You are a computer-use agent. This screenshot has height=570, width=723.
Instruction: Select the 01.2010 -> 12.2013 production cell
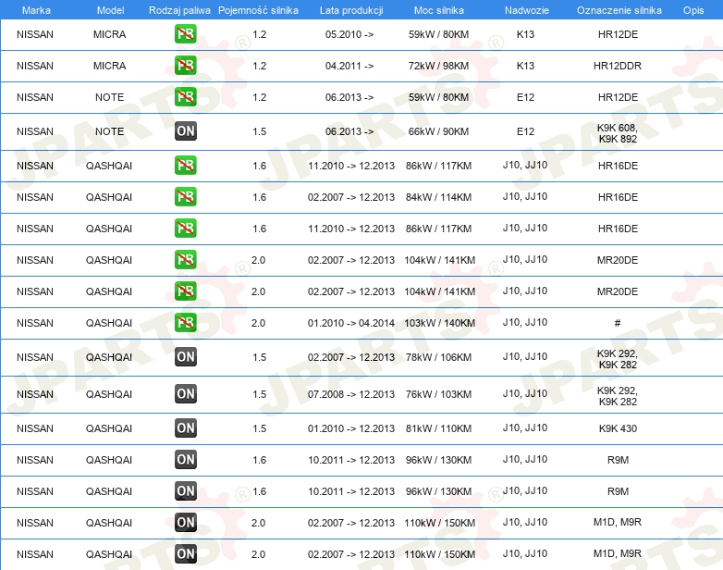pyautogui.click(x=351, y=428)
